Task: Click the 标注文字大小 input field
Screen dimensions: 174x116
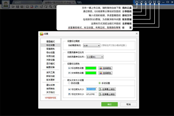Action: tap(91, 94)
